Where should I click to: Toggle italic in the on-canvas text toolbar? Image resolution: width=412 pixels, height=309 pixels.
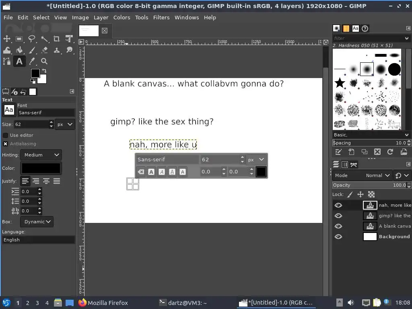(162, 172)
